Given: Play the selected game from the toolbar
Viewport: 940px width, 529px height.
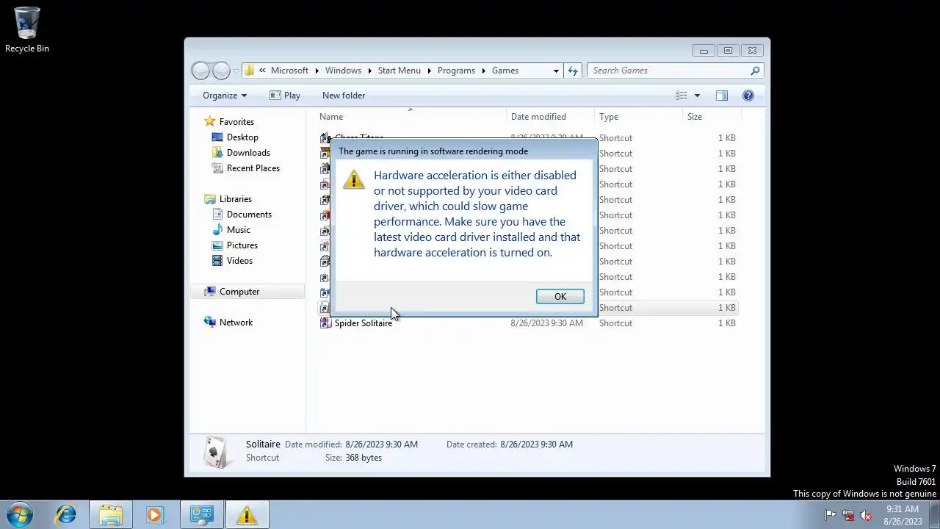Looking at the screenshot, I should coord(285,96).
